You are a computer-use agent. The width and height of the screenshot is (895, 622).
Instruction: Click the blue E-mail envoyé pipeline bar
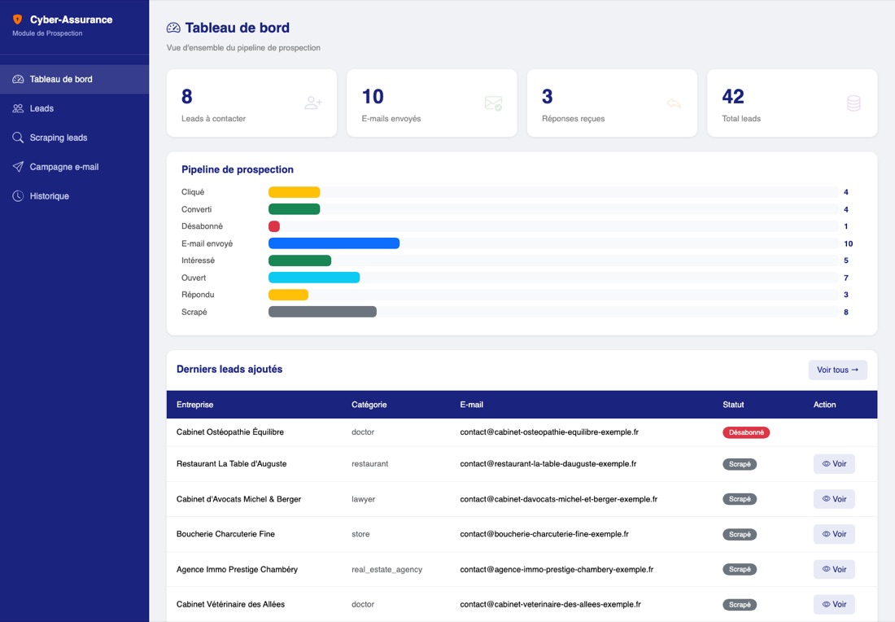pos(334,243)
